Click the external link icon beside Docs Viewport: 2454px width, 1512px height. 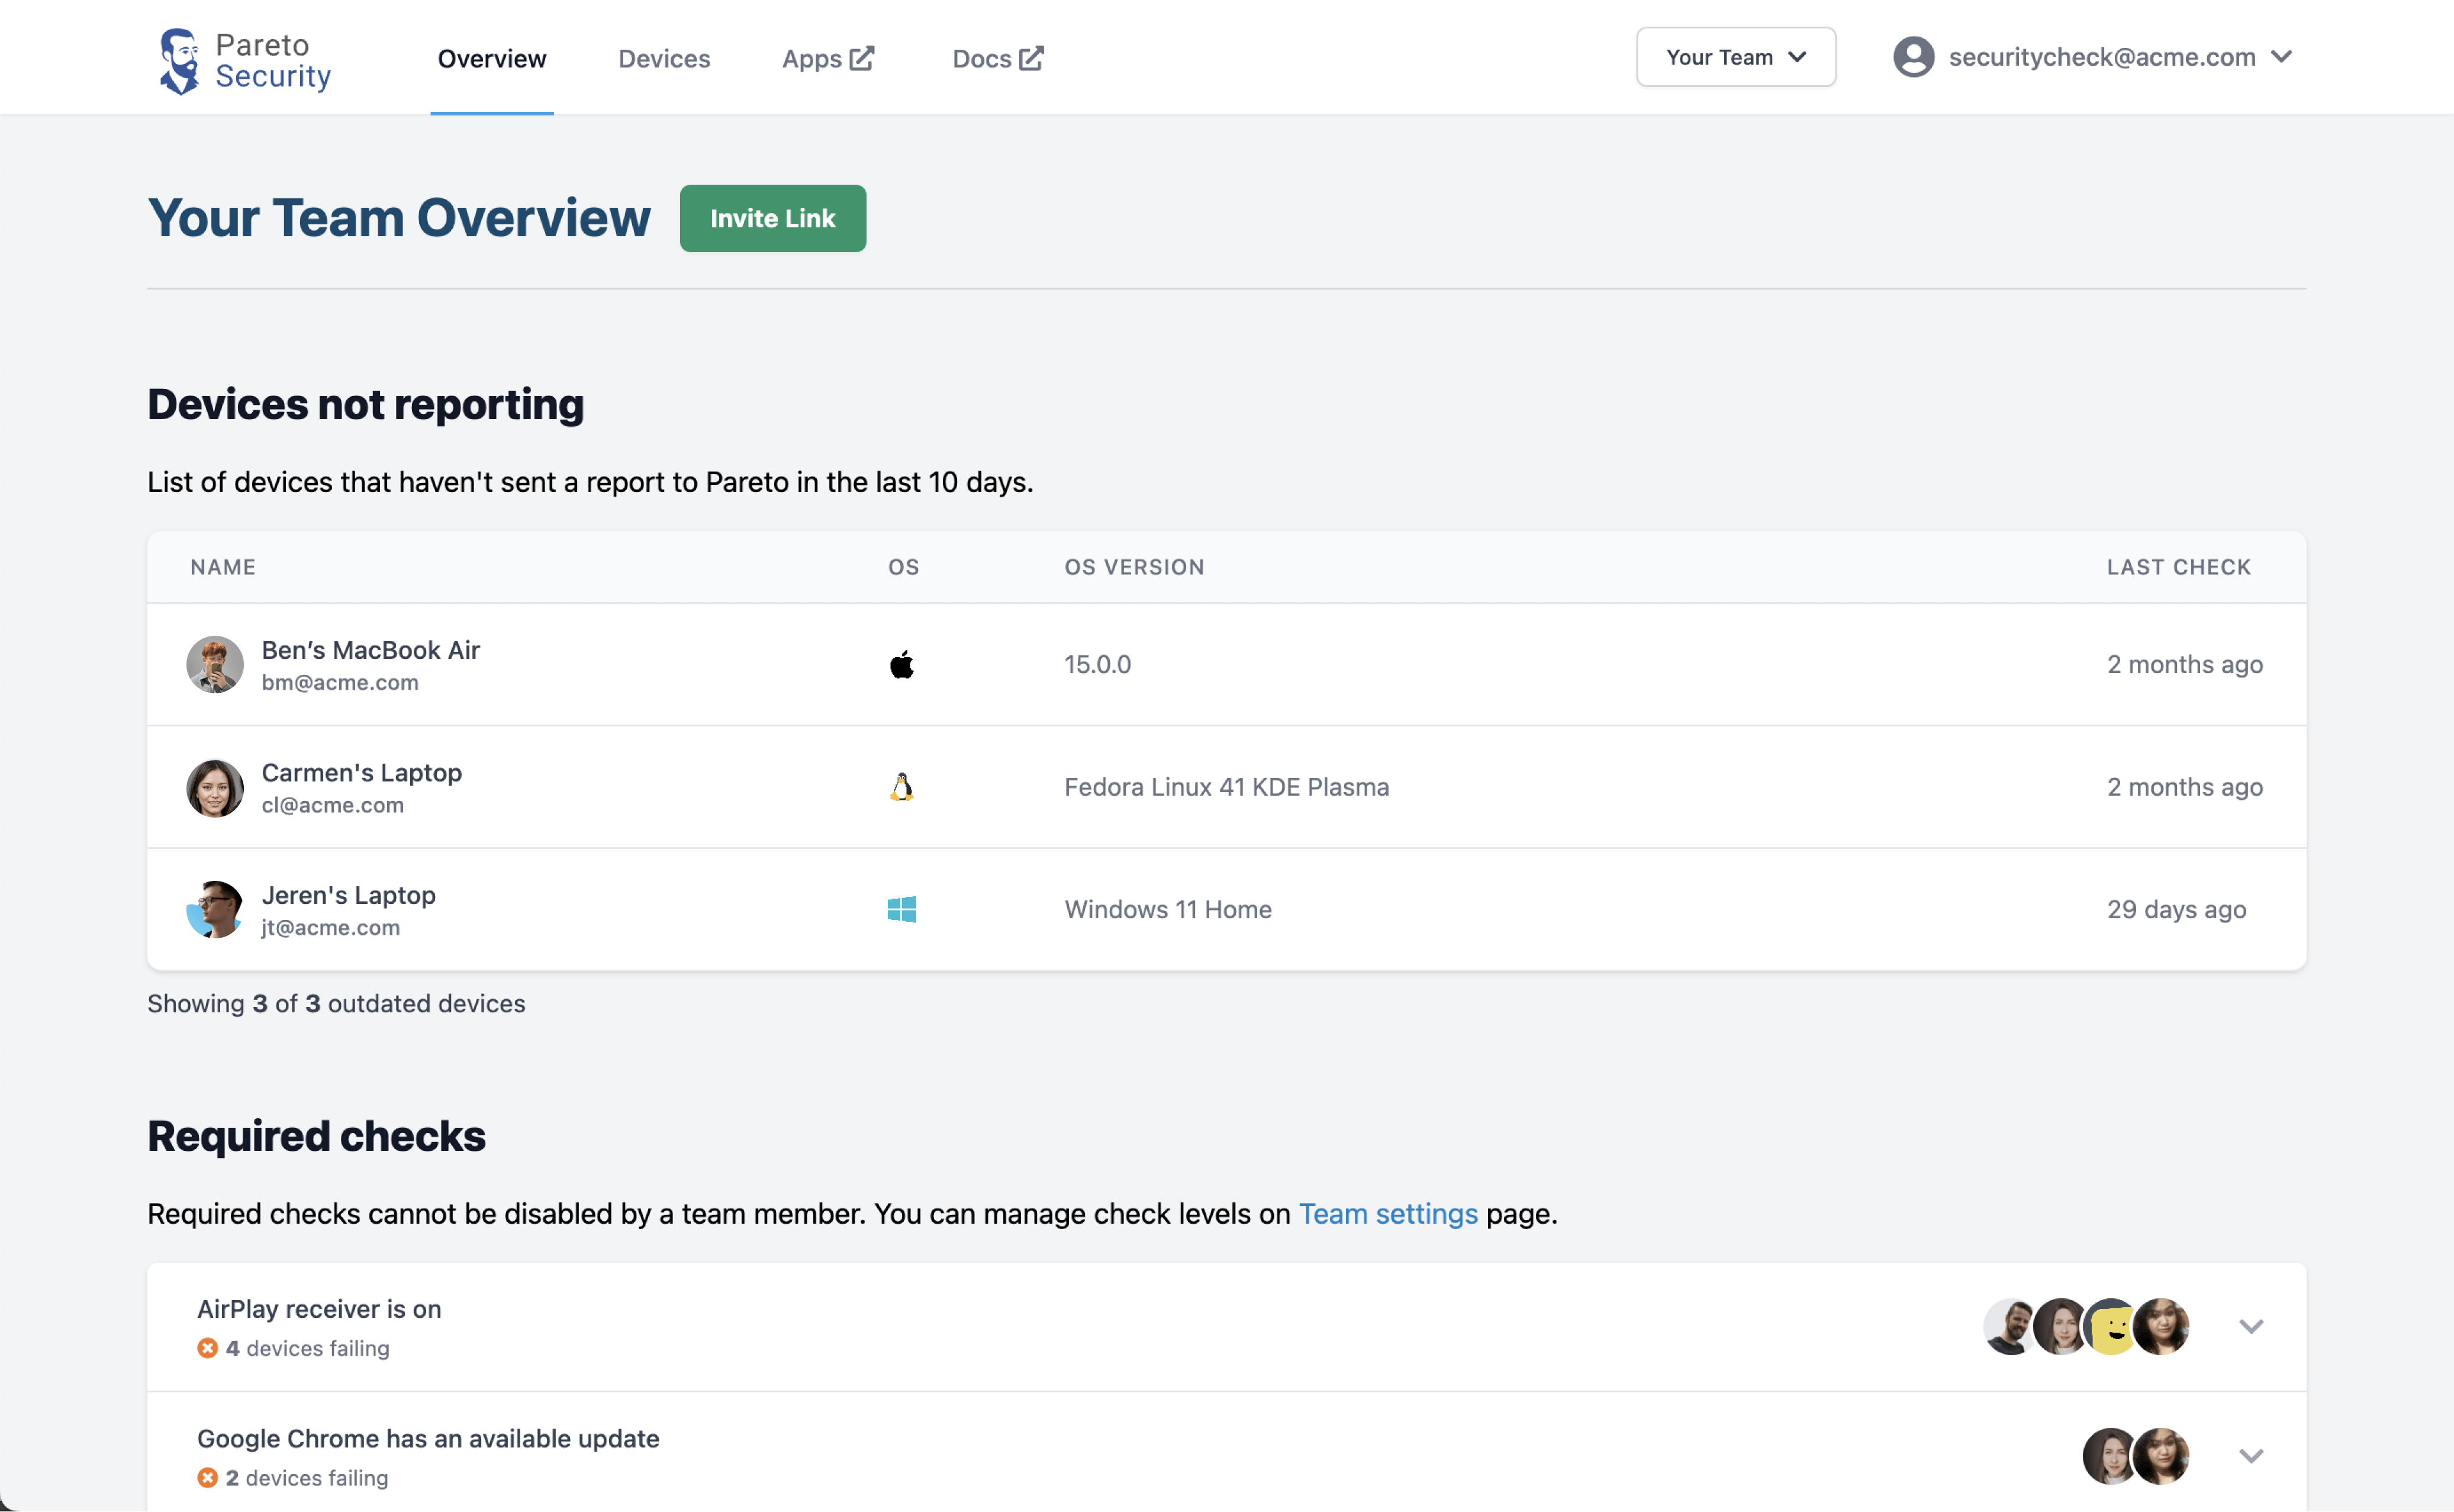[x=1032, y=58]
